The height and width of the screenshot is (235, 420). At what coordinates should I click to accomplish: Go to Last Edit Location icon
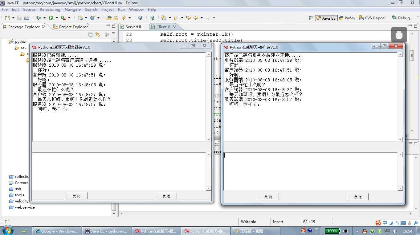click(x=188, y=18)
